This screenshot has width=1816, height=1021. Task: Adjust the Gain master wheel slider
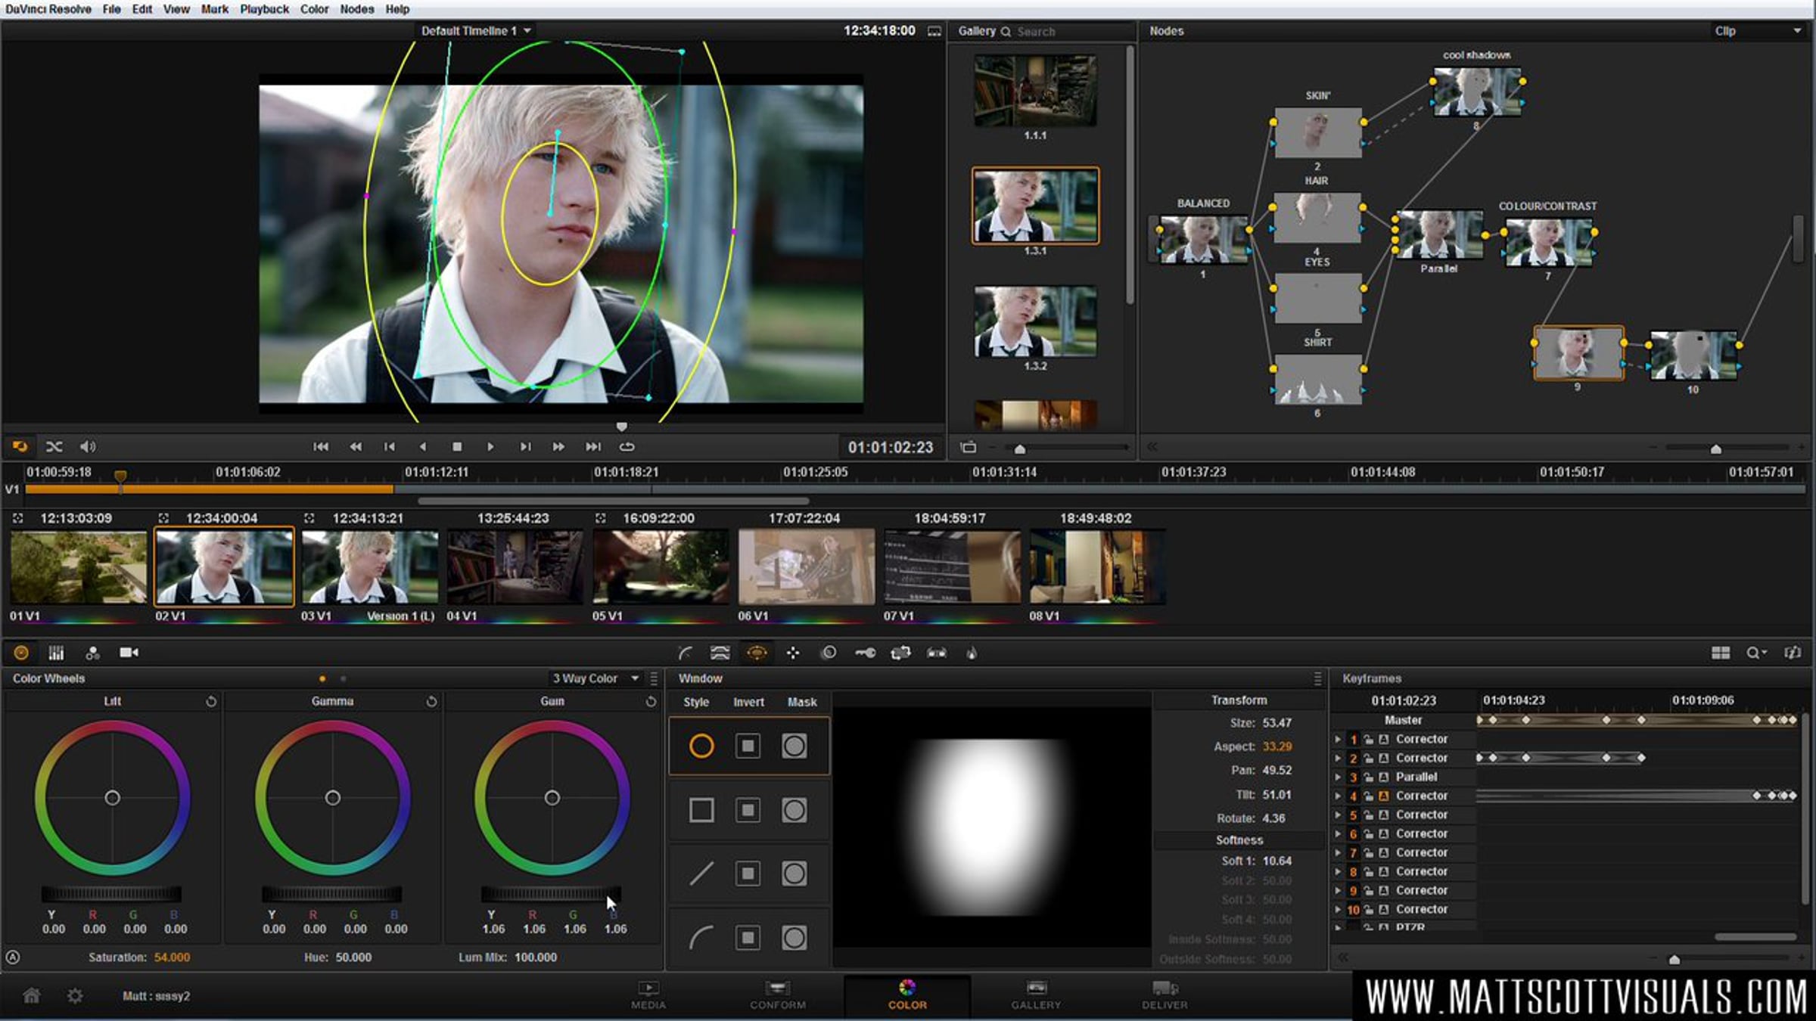(x=551, y=894)
